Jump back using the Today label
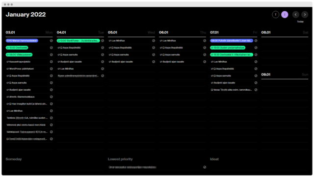Image resolution: width=314 pixels, height=177 pixels. [x=300, y=22]
